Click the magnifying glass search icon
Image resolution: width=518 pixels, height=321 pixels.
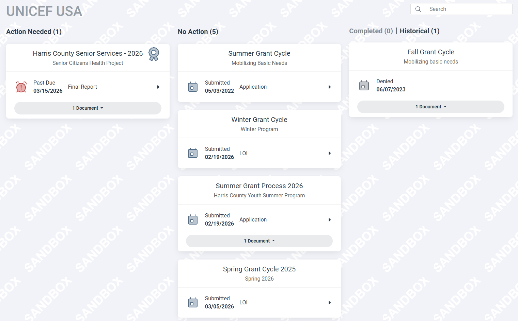click(418, 9)
